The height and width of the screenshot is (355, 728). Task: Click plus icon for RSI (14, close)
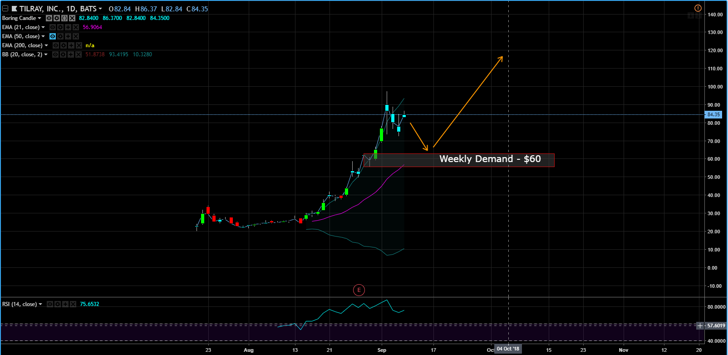[x=65, y=304]
